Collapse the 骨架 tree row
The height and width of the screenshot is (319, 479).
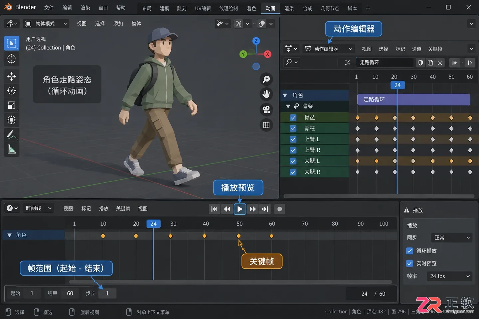pos(288,106)
